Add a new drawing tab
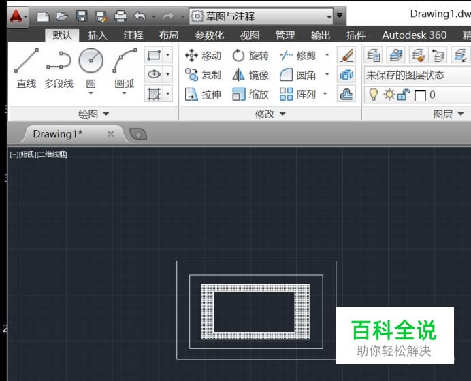Screen dimensions: 471x381 (x=138, y=135)
